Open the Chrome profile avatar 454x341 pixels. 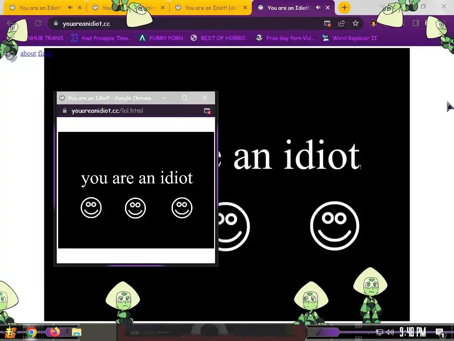pos(373,23)
